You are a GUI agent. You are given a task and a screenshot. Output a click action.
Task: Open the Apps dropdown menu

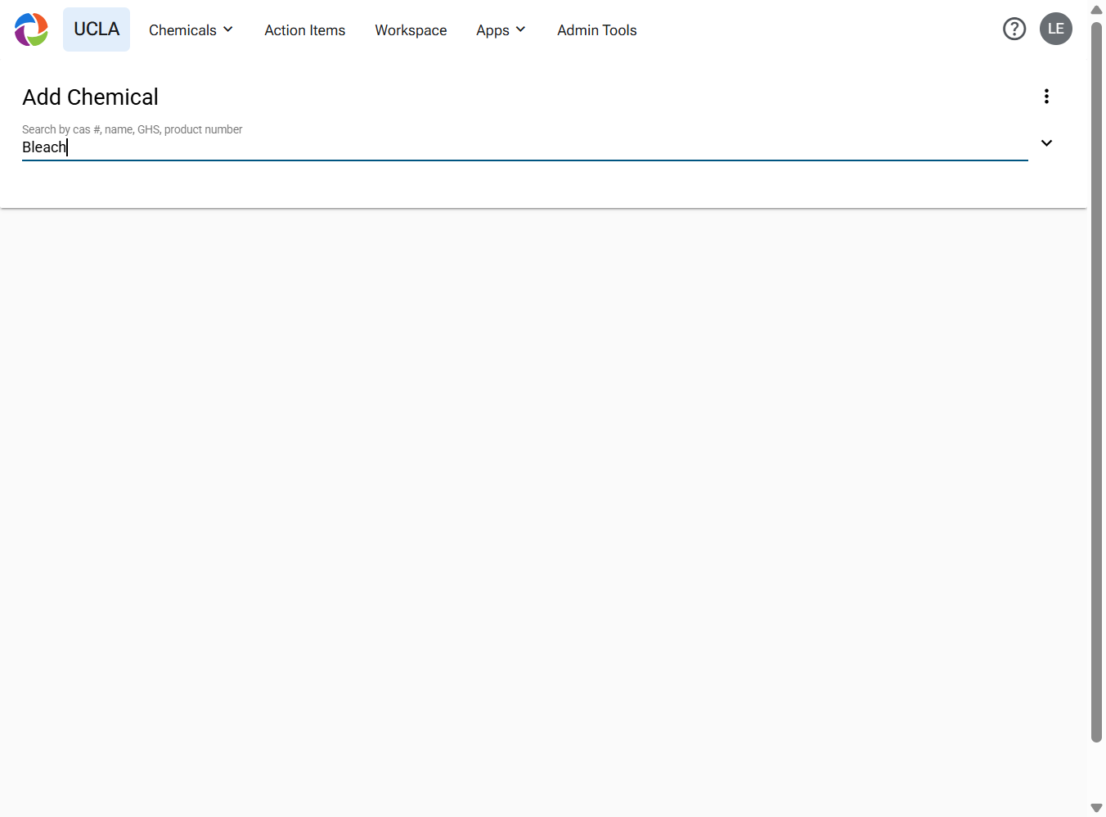tap(501, 30)
